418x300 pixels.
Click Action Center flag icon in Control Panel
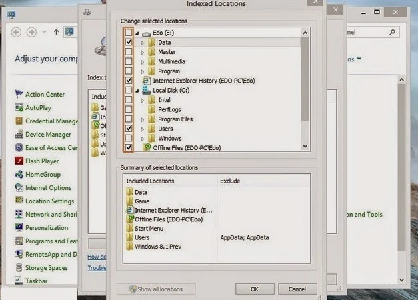19,94
